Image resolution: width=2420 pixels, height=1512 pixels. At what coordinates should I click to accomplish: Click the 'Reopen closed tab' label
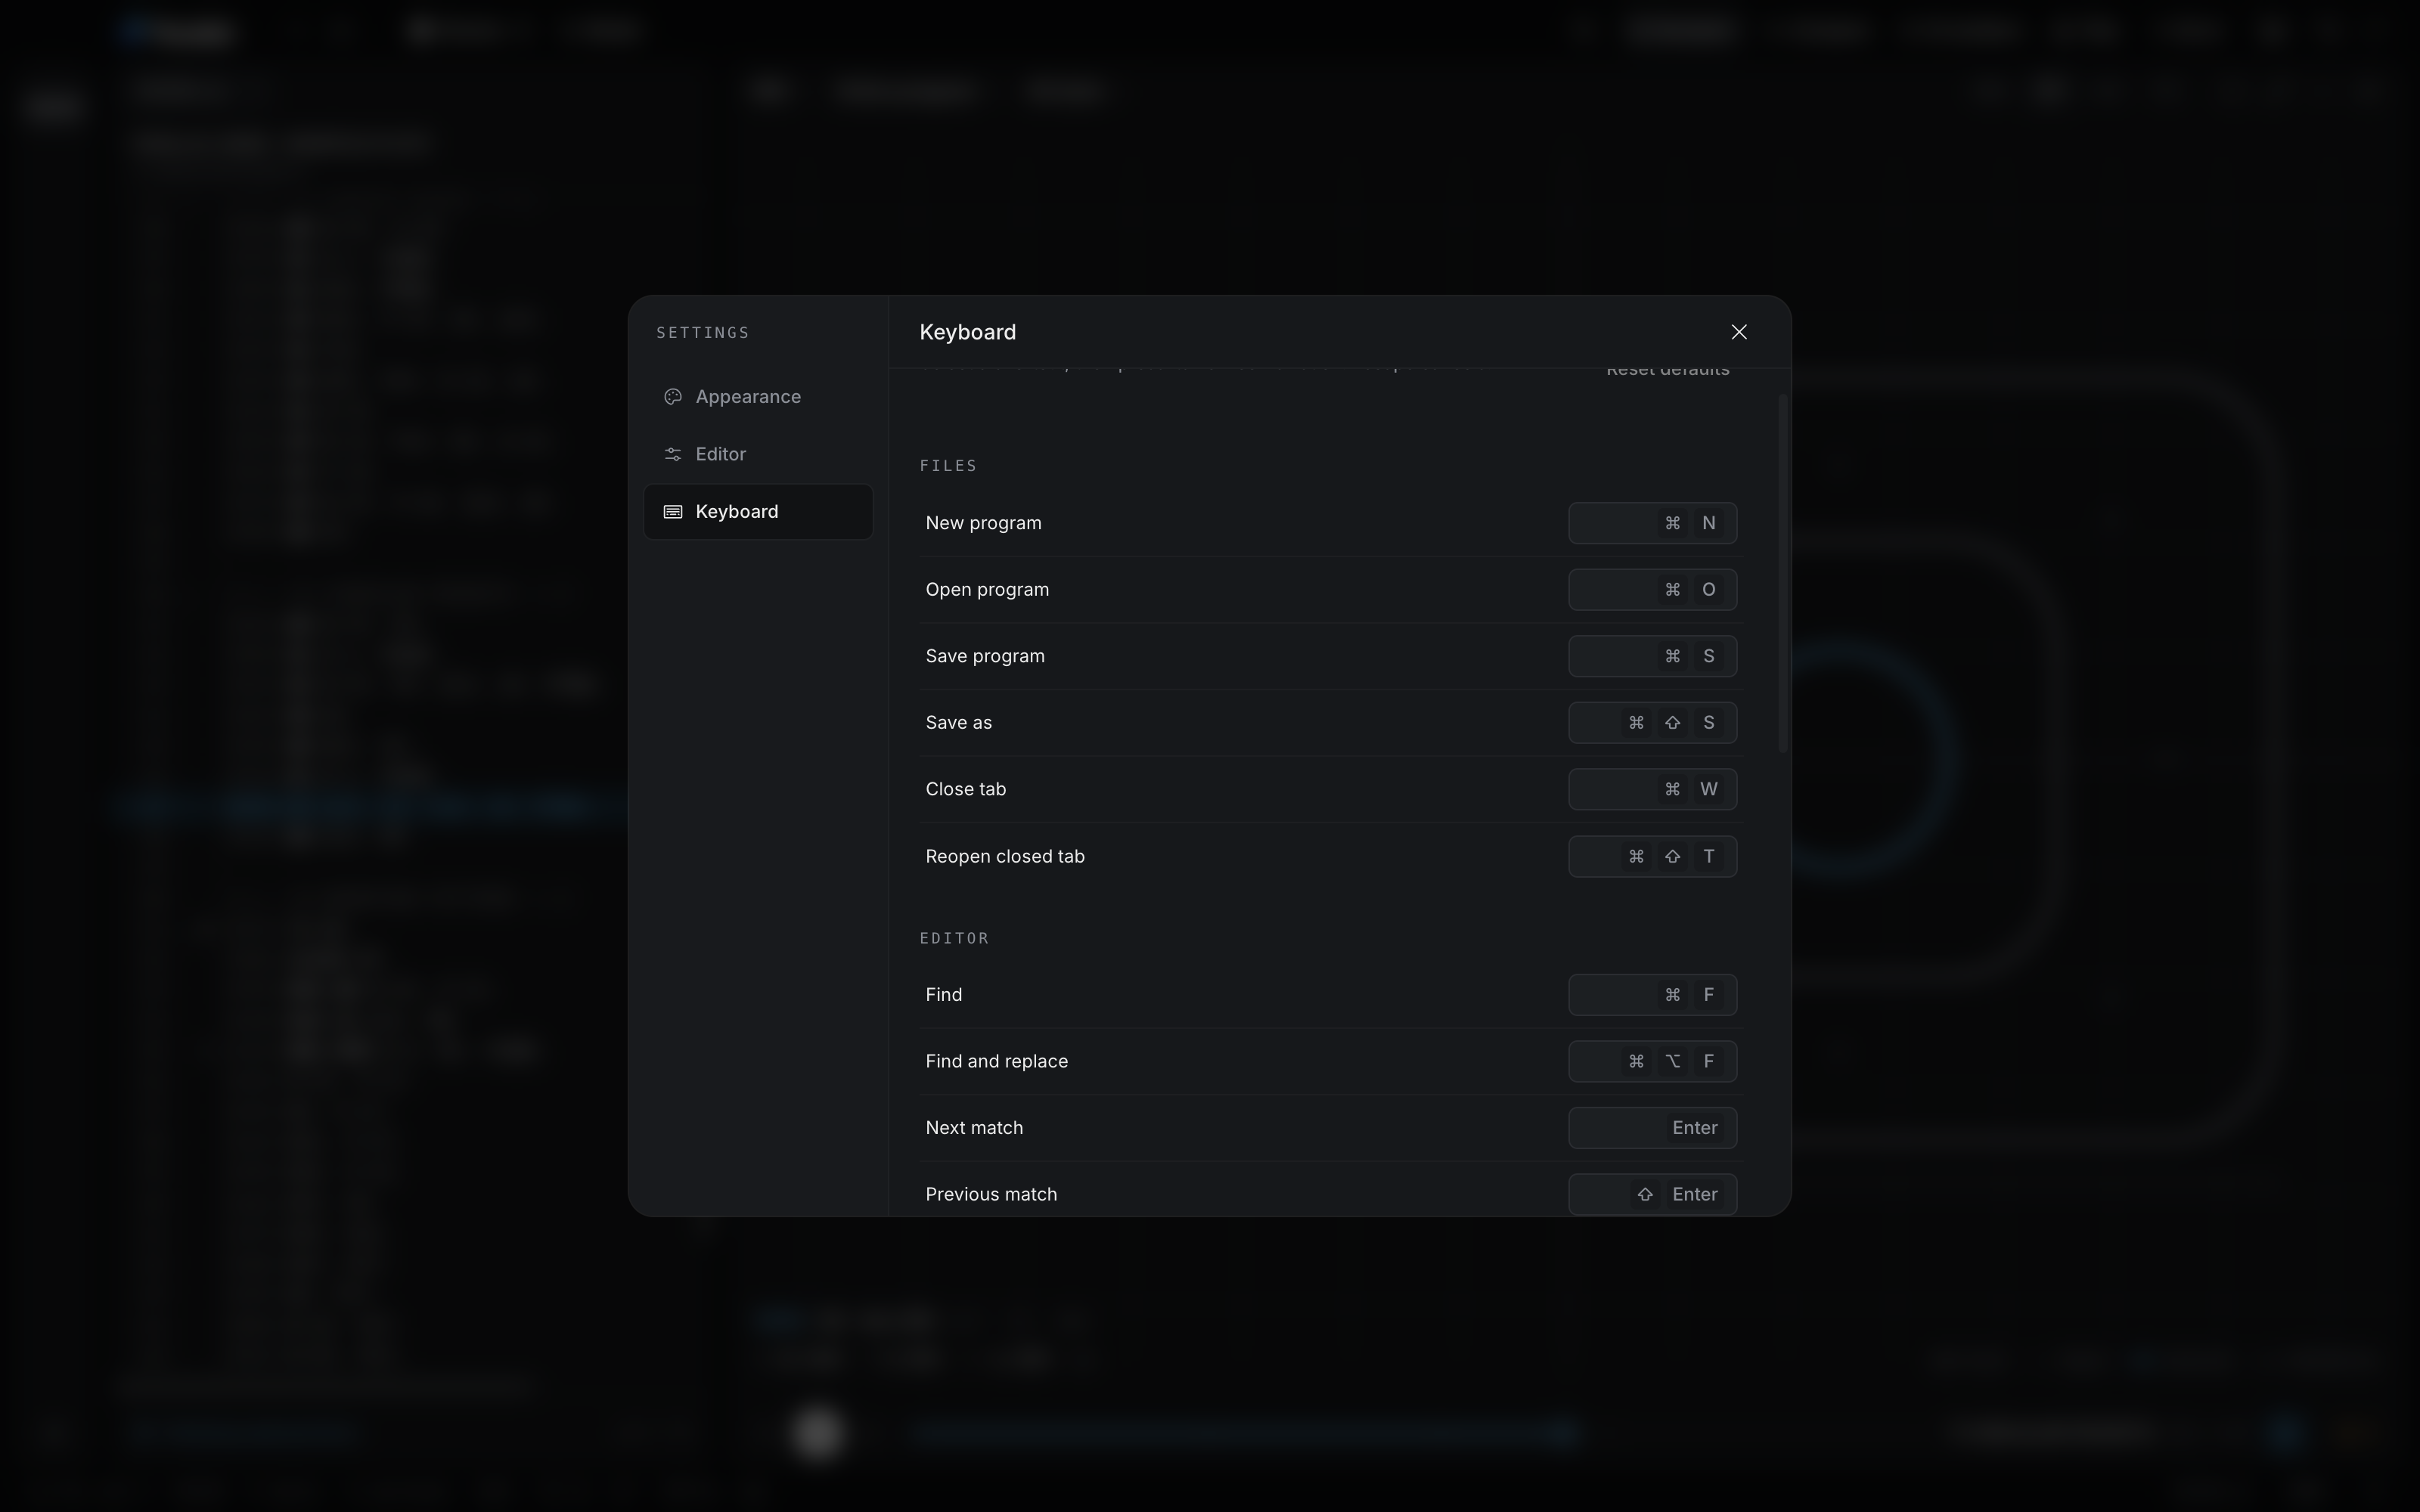pyautogui.click(x=1005, y=856)
